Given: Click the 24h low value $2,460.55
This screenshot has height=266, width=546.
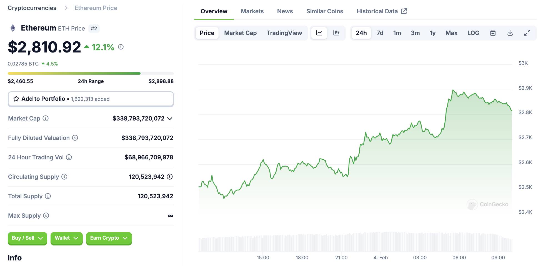Looking at the screenshot, I should coord(20,81).
